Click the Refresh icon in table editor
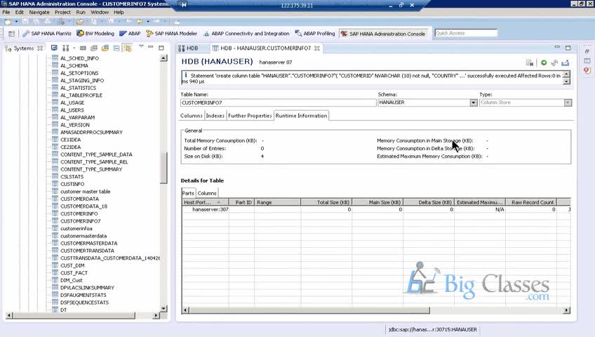This screenshot has width=595, height=337. point(554,62)
